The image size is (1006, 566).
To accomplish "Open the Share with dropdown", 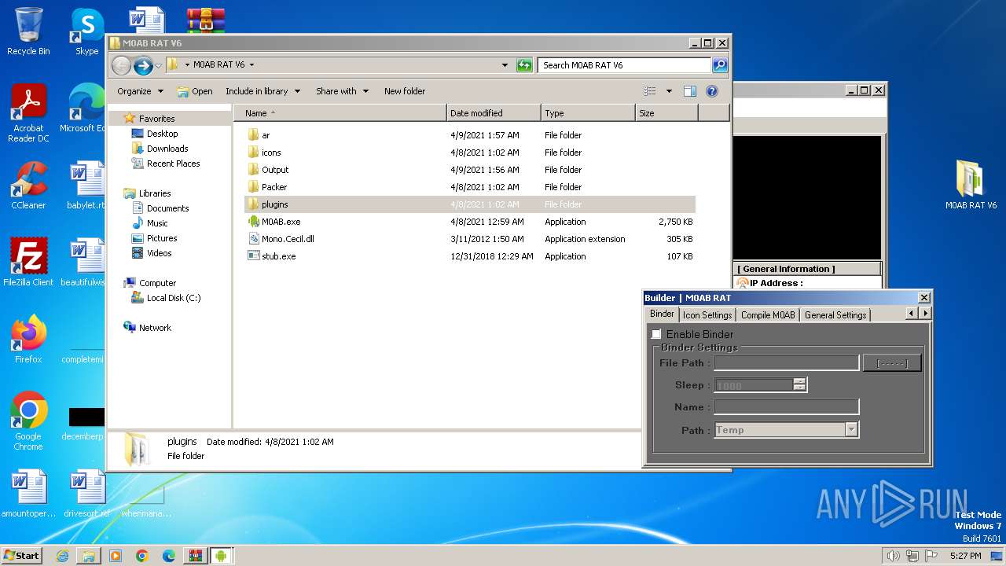I will (x=343, y=91).
